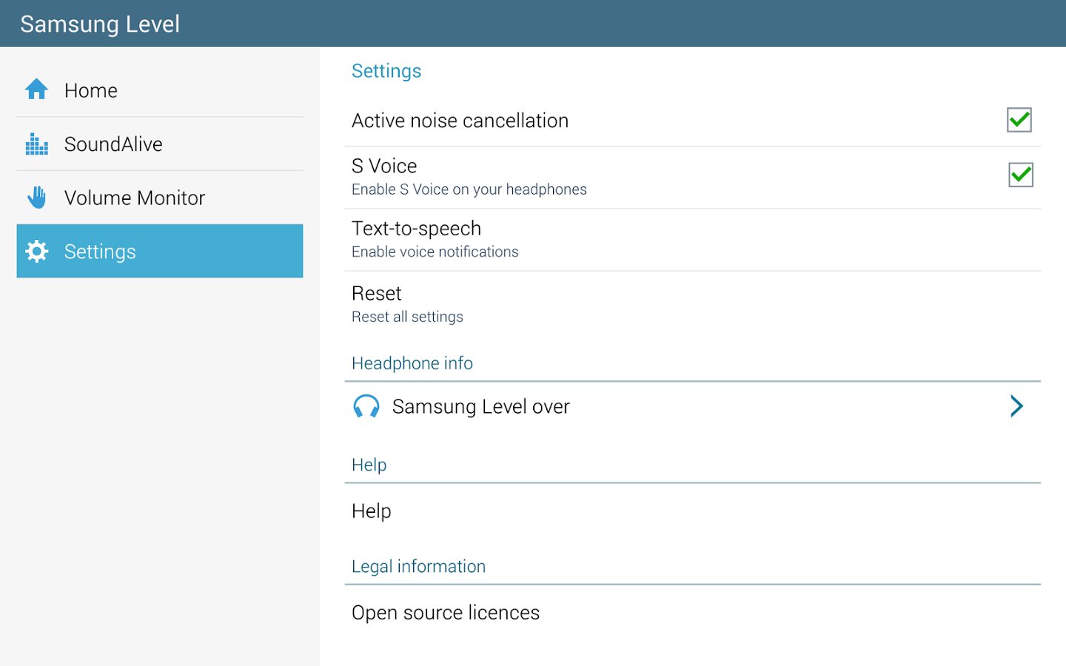
Task: Click the Samsung Level app title
Action: point(100,24)
